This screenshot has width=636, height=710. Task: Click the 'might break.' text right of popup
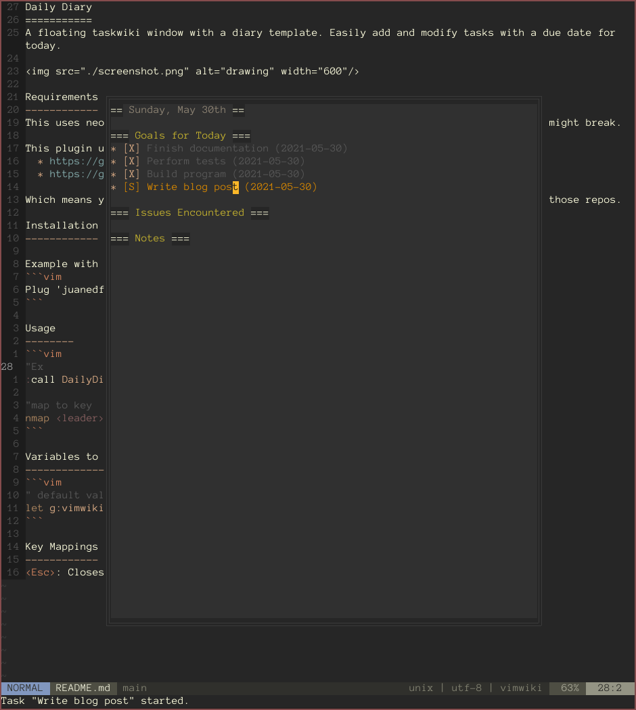click(585, 122)
